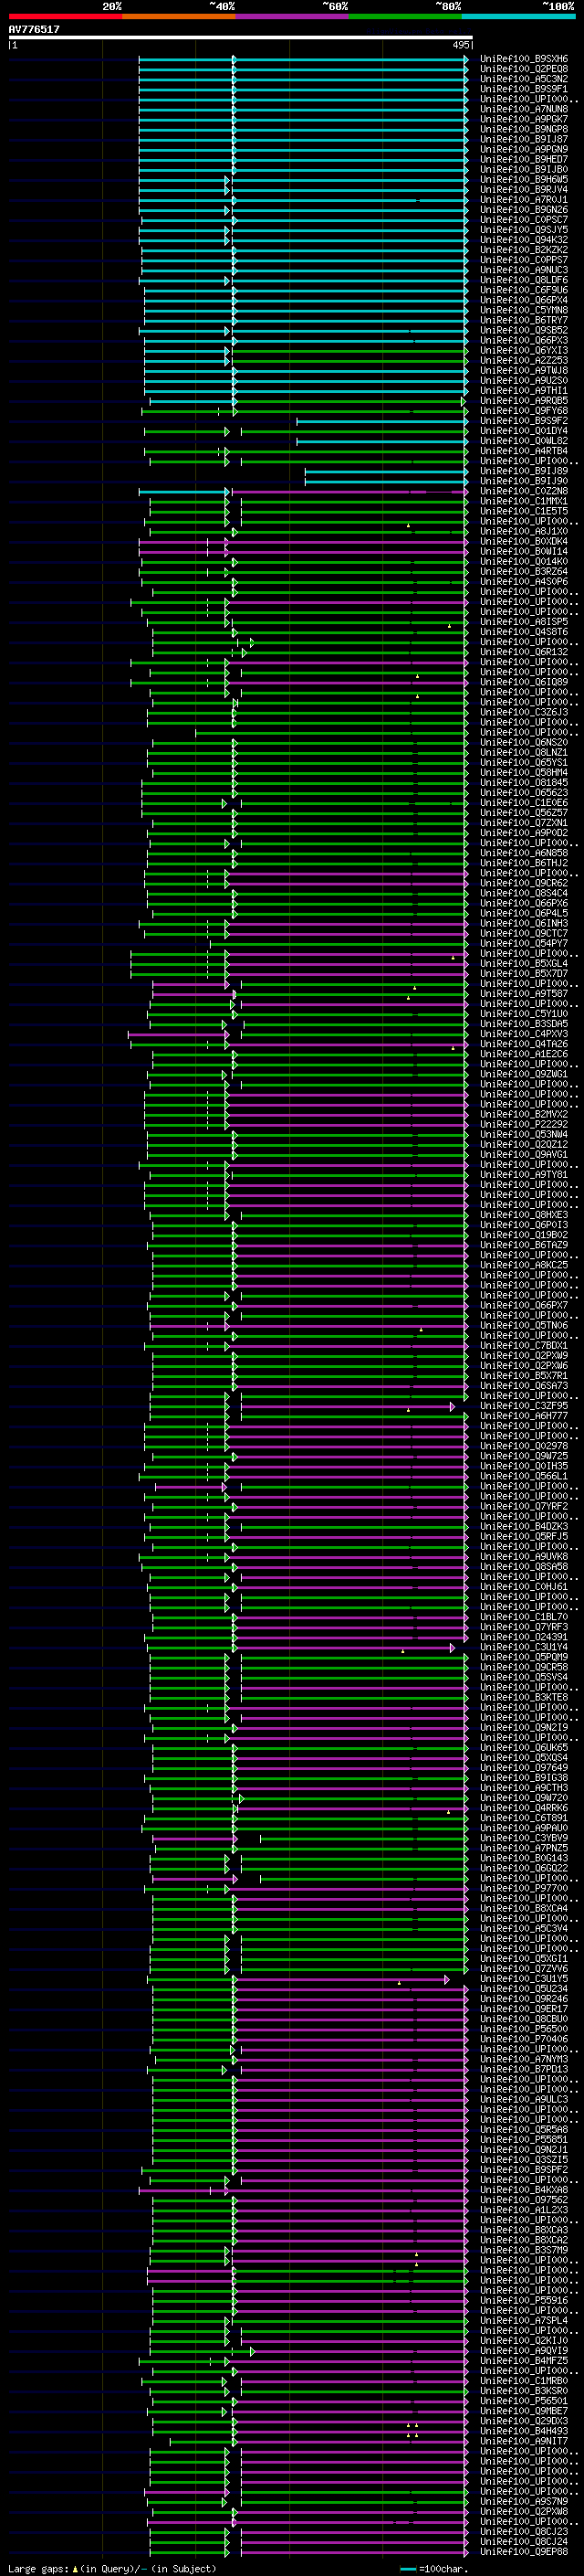Image resolution: width=584 pixels, height=2576 pixels.
Task: Select hit UniRef100_Q66PX4
Action: (x=524, y=300)
